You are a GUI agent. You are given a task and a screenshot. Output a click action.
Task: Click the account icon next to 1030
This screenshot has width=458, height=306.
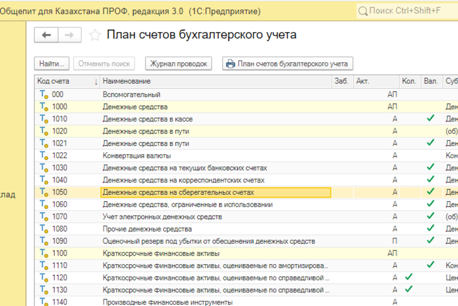[43, 168]
